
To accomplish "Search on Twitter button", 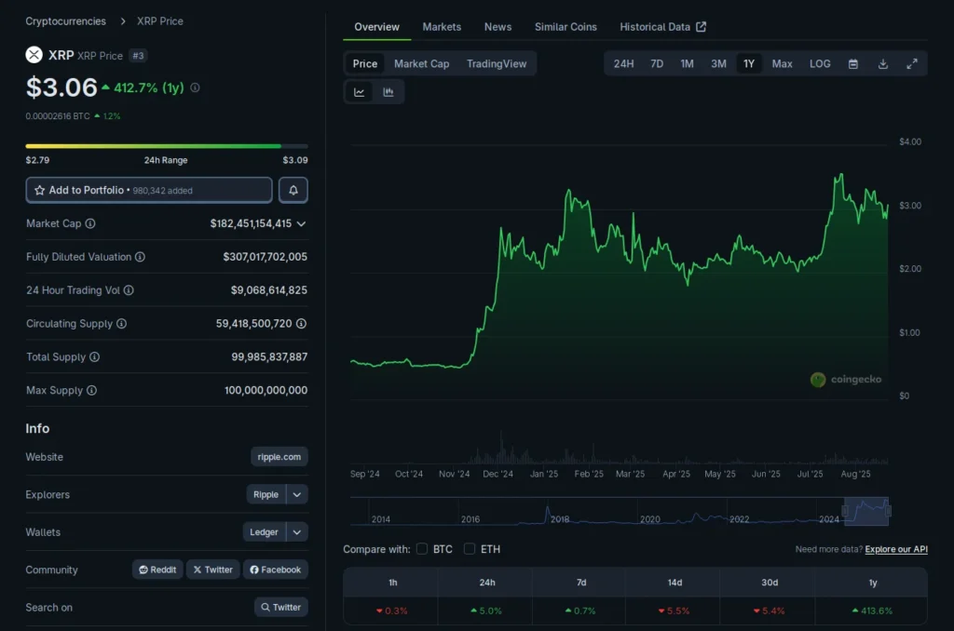I will tap(281, 608).
